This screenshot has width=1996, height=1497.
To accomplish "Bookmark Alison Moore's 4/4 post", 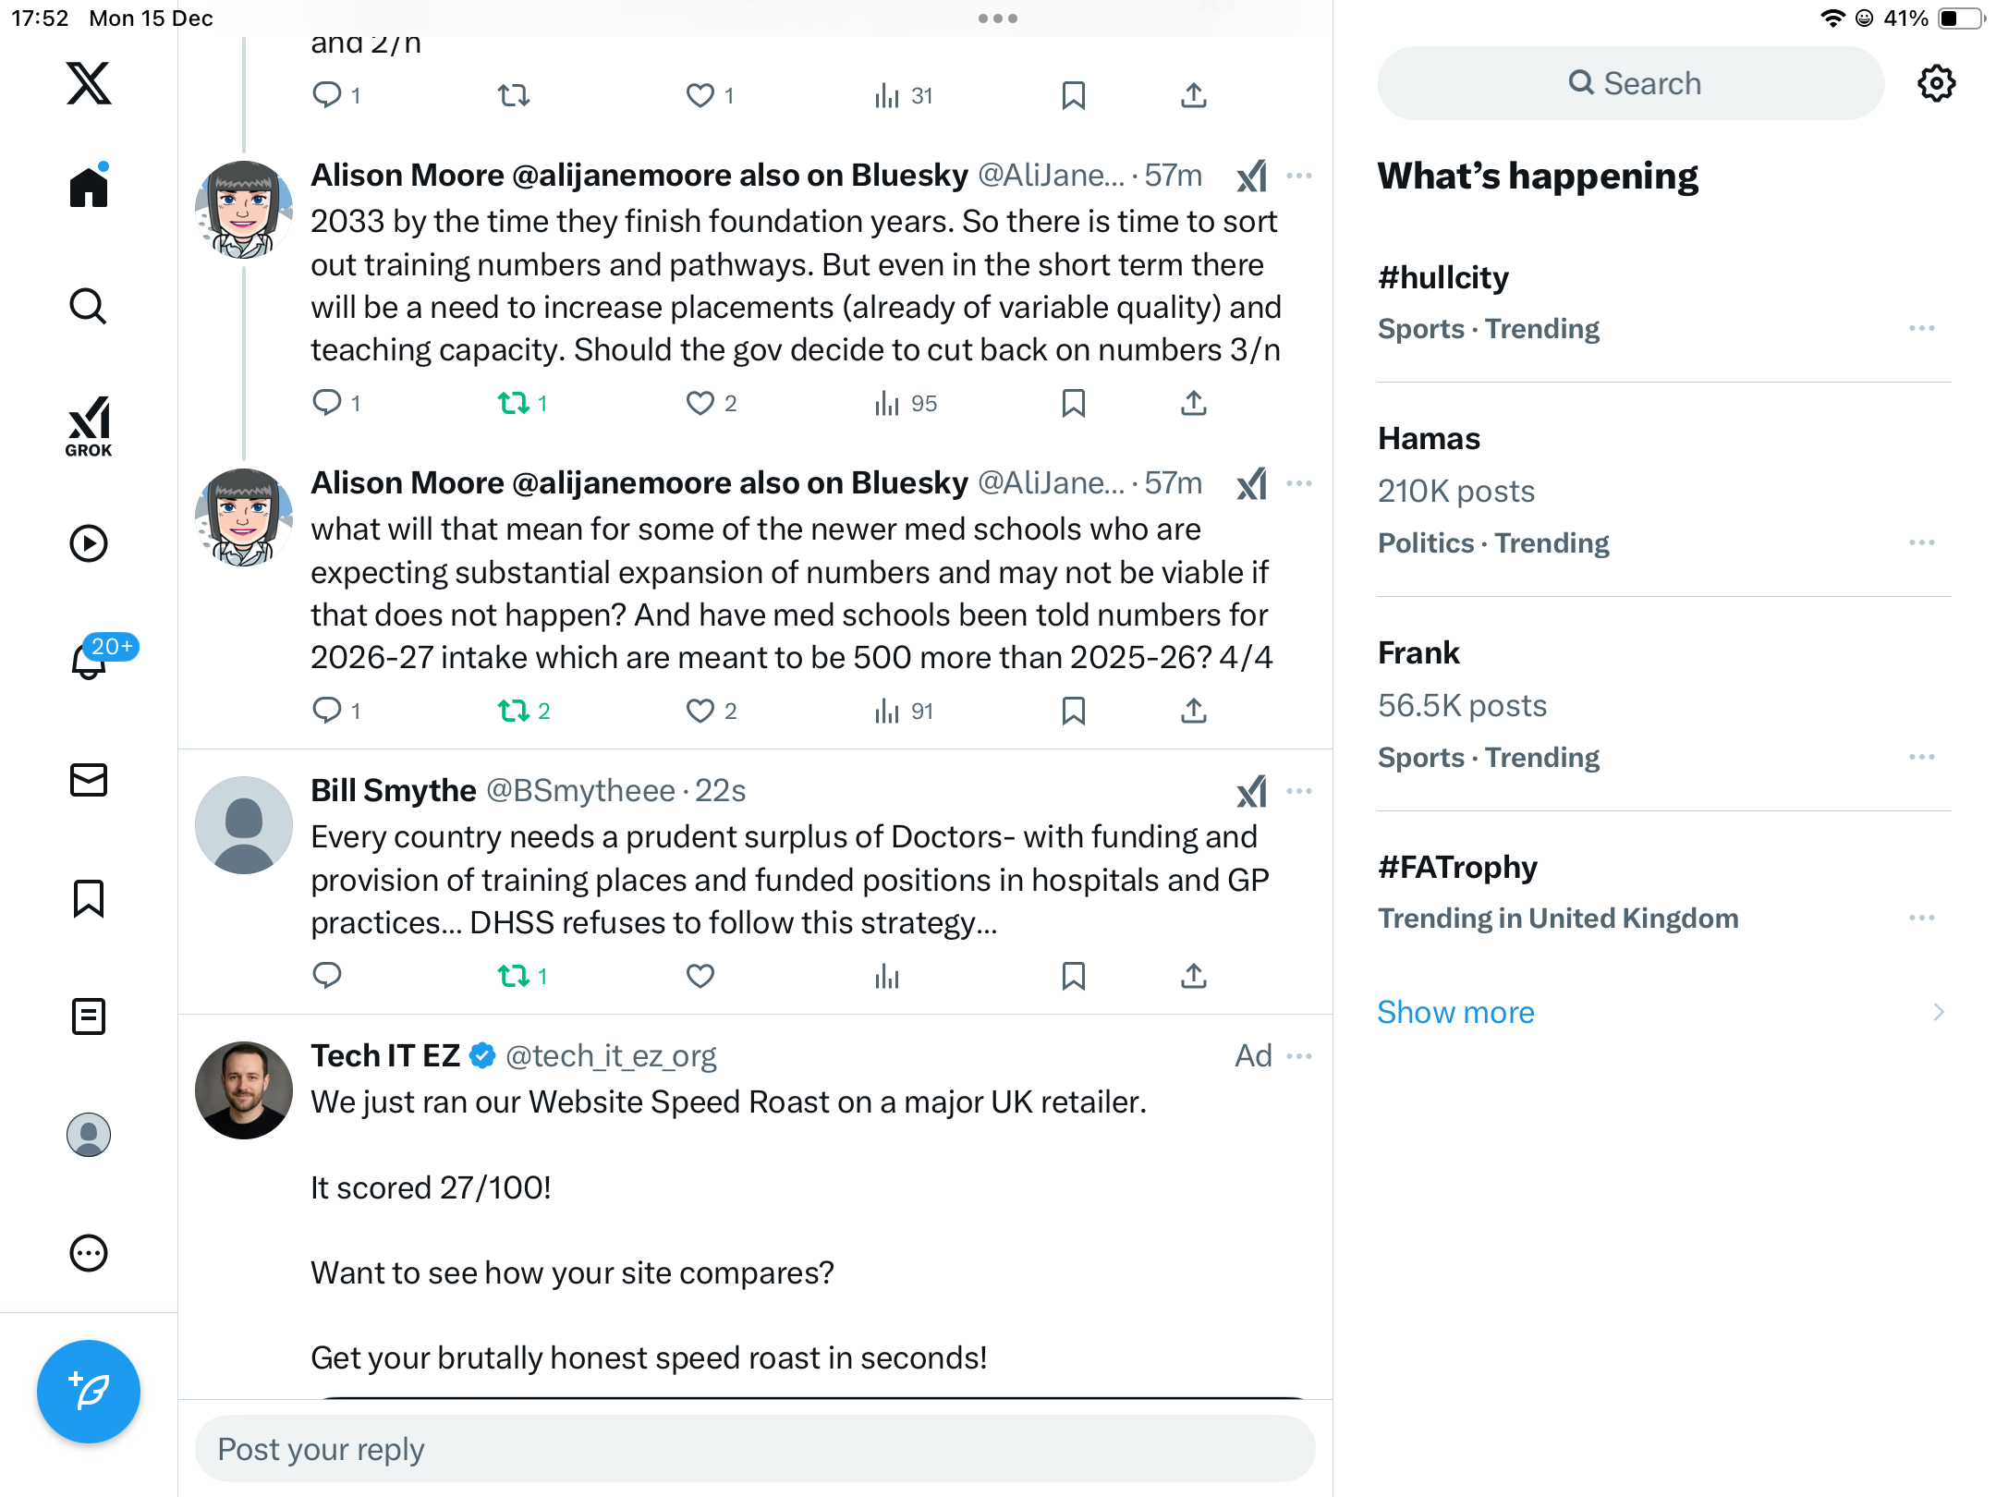I will (1073, 711).
